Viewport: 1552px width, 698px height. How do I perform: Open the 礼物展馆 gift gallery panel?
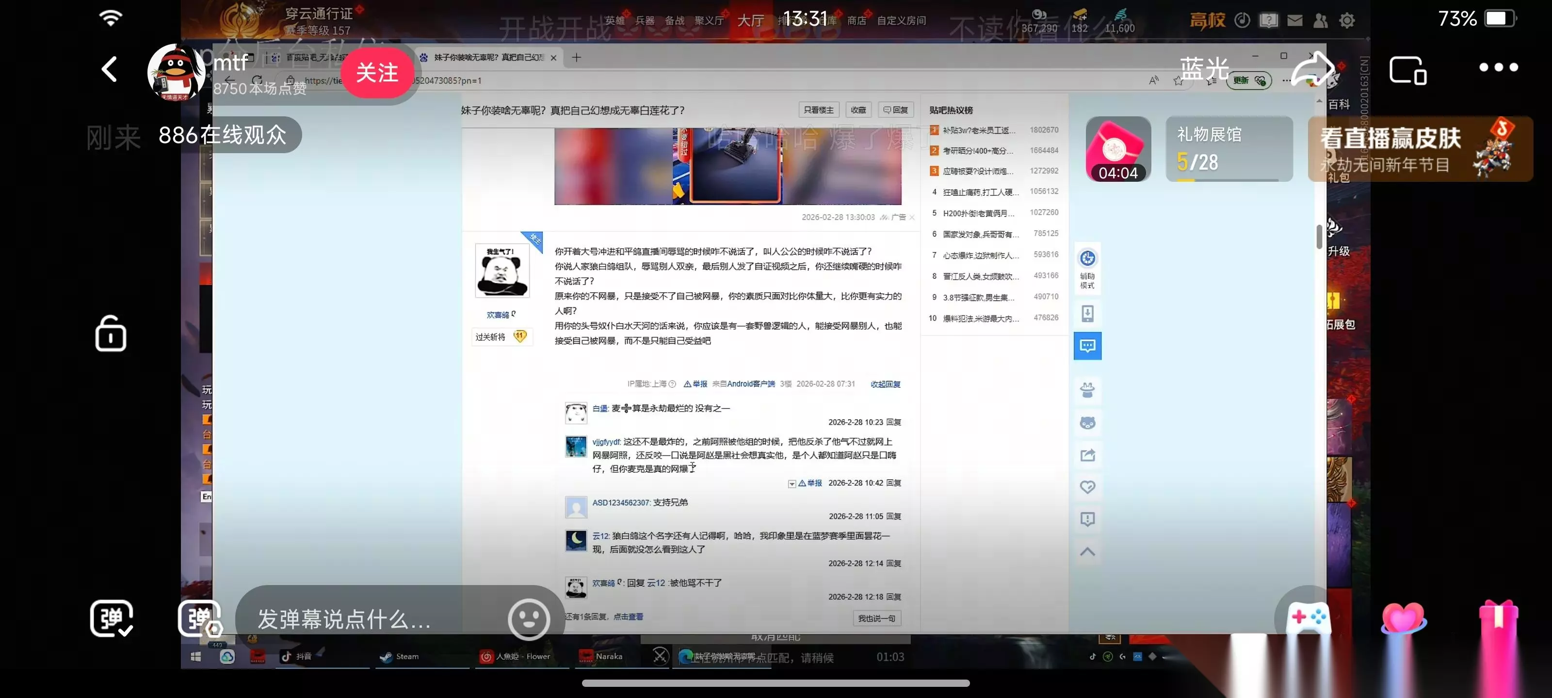coord(1229,149)
